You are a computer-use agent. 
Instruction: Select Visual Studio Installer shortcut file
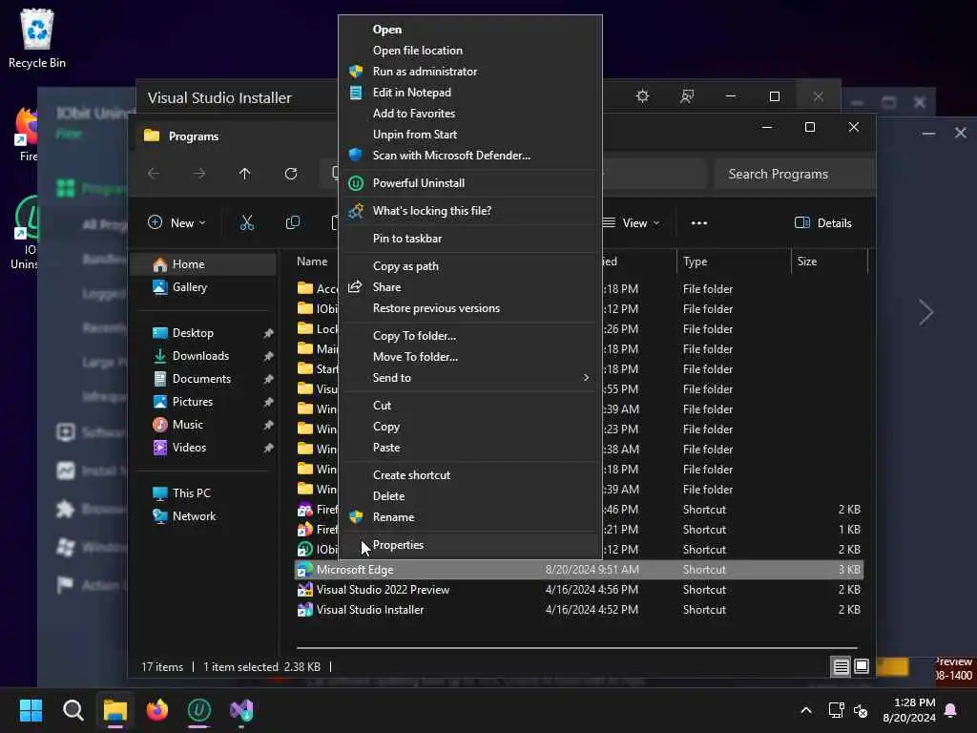[370, 610]
